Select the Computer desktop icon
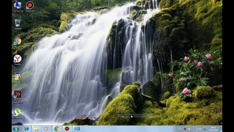The height and width of the screenshot is (132, 234). pyautogui.click(x=18, y=7)
